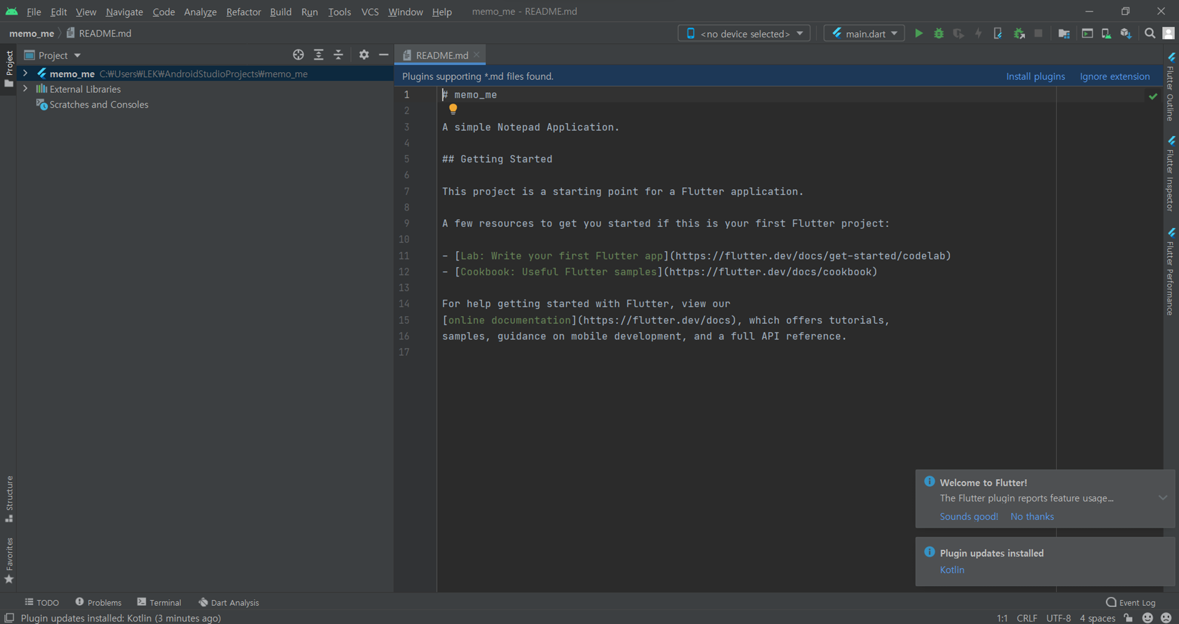Start debugging with the green bug icon
The height and width of the screenshot is (624, 1179).
pyautogui.click(x=939, y=33)
